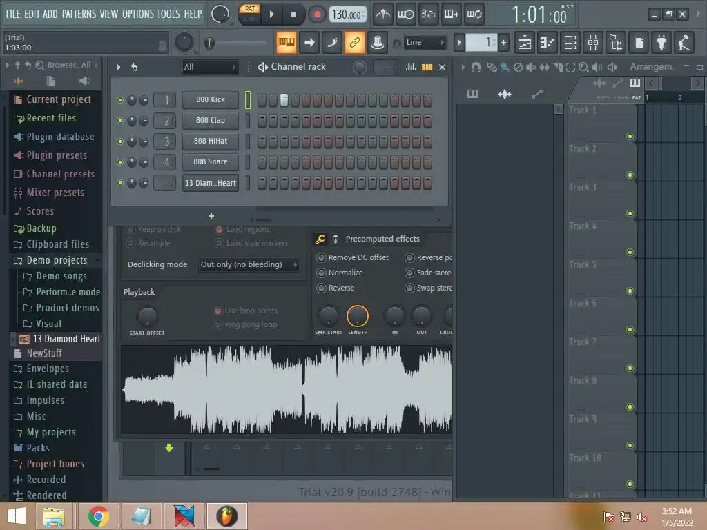Select the playlist Mute tool
The width and height of the screenshot is (707, 530).
coord(531,68)
